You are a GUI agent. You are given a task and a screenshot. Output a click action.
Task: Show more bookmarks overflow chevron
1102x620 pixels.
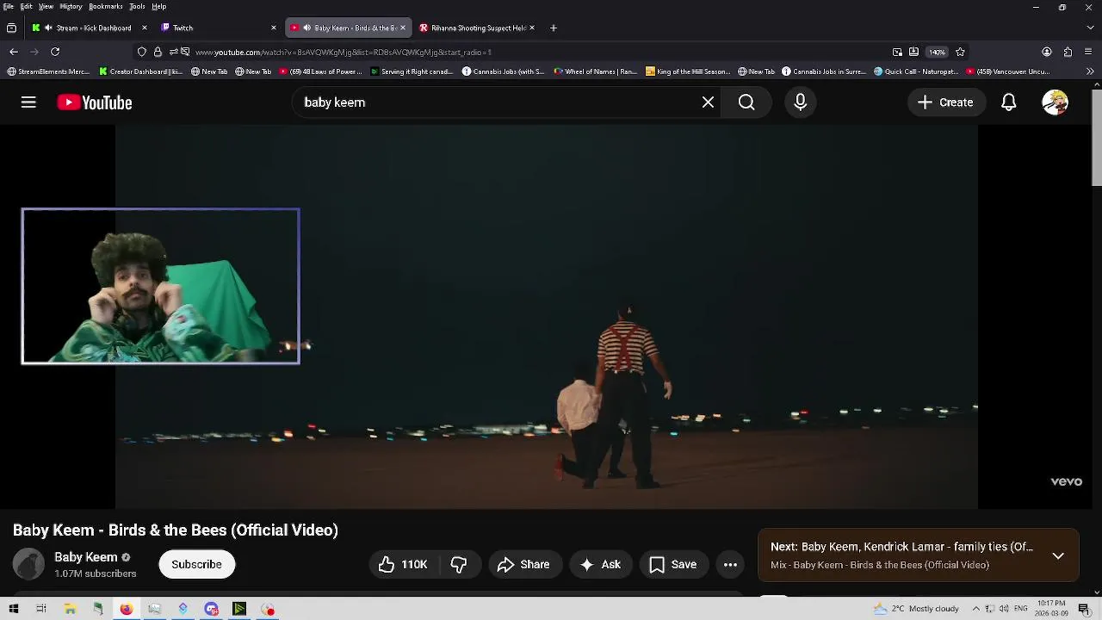pos(1092,71)
